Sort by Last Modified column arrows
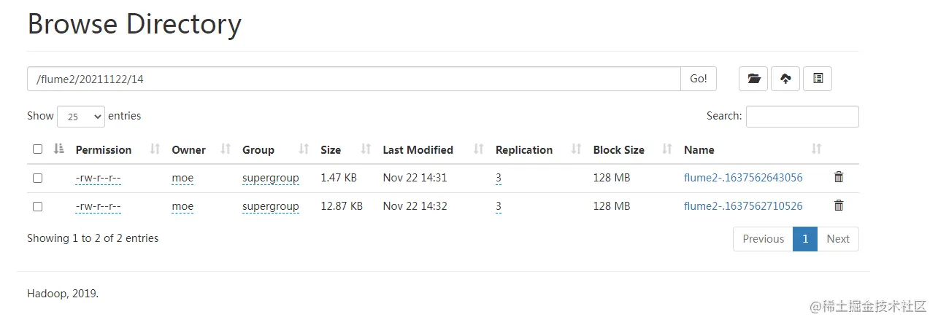The width and height of the screenshot is (938, 325). point(479,149)
